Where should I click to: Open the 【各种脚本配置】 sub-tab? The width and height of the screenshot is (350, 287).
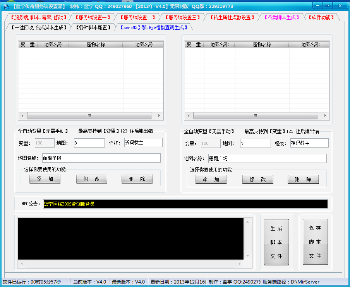[93, 27]
